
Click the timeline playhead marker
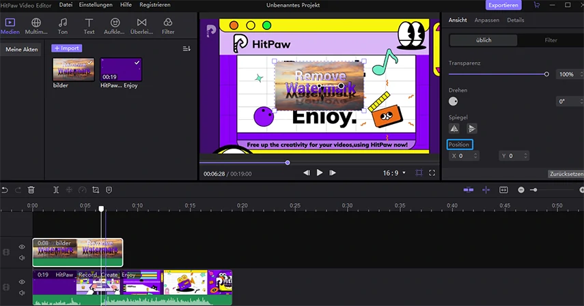click(101, 209)
